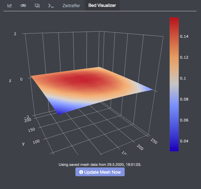This screenshot has height=189, width=201.
Task: Click the info icon in Update Mesh button
Action: (81, 172)
